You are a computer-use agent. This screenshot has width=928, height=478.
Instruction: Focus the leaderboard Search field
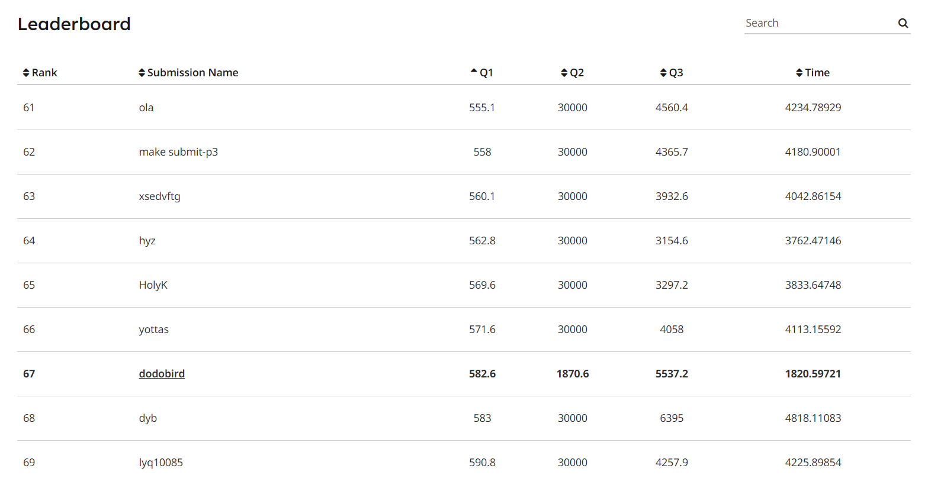click(820, 23)
